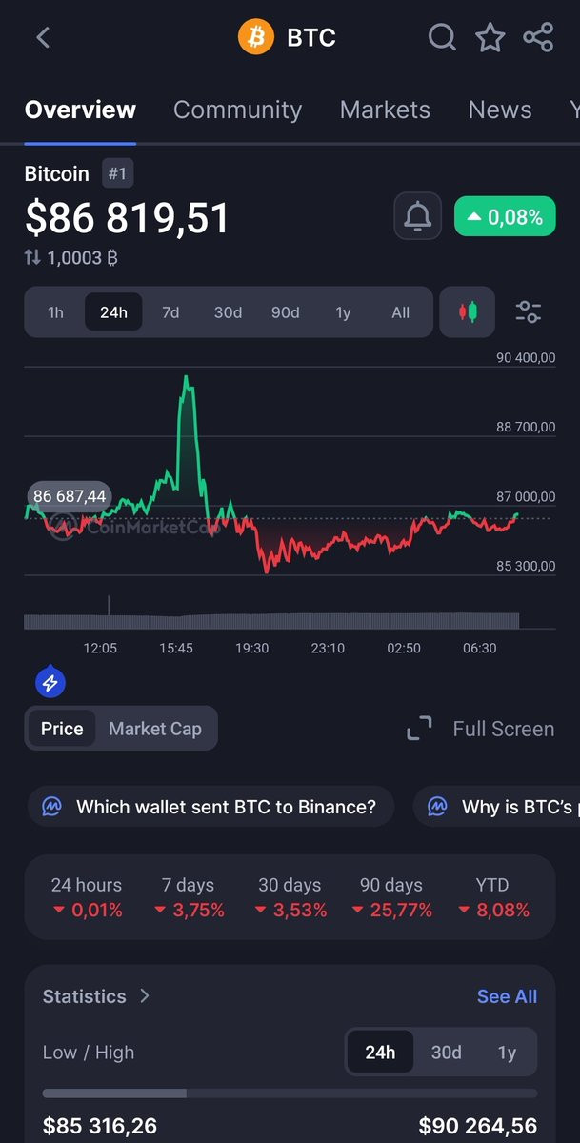The width and height of the screenshot is (580, 1143).
Task: Add BTC to favorites with star icon
Action: click(490, 37)
